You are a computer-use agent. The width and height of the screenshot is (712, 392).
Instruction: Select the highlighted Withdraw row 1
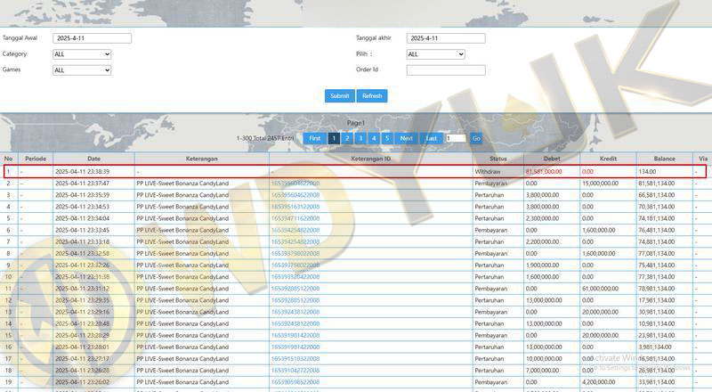pyautogui.click(x=356, y=170)
